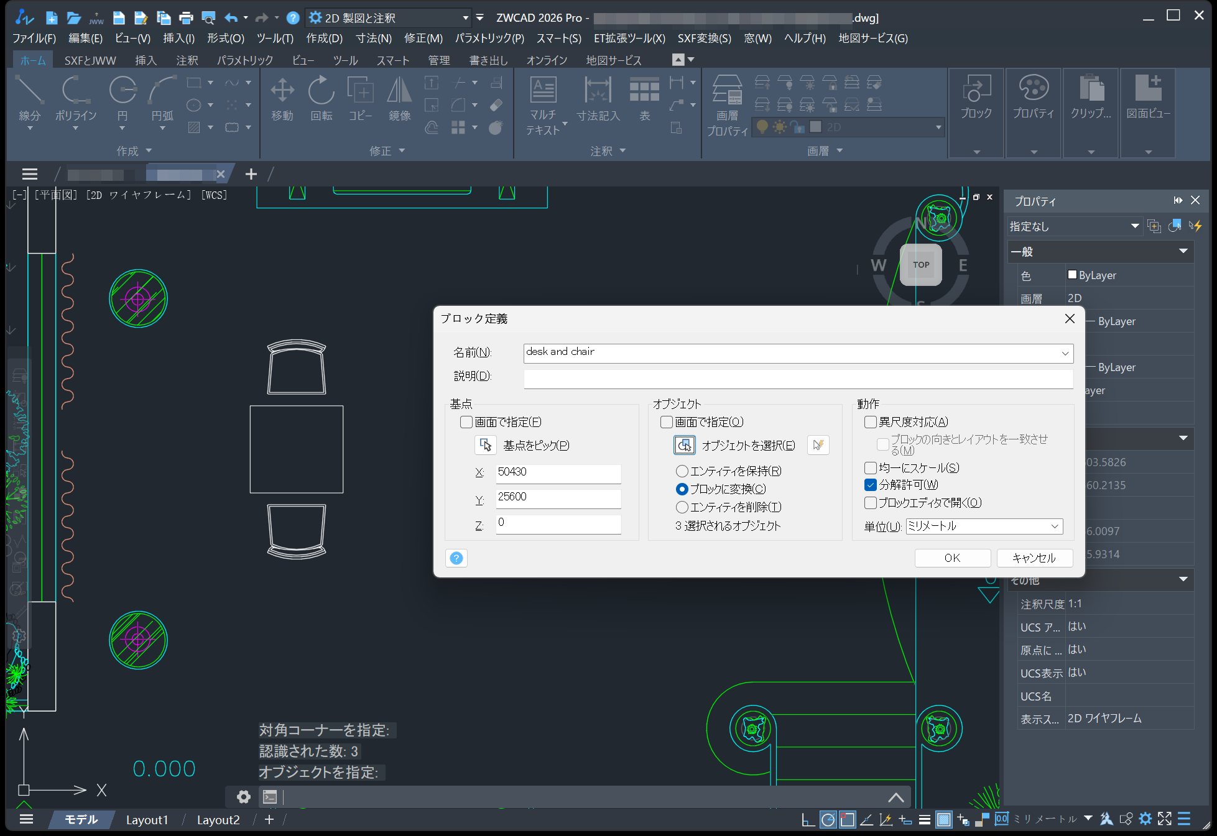The image size is (1217, 836).
Task: Click description (説明) input field
Action: [x=798, y=378]
